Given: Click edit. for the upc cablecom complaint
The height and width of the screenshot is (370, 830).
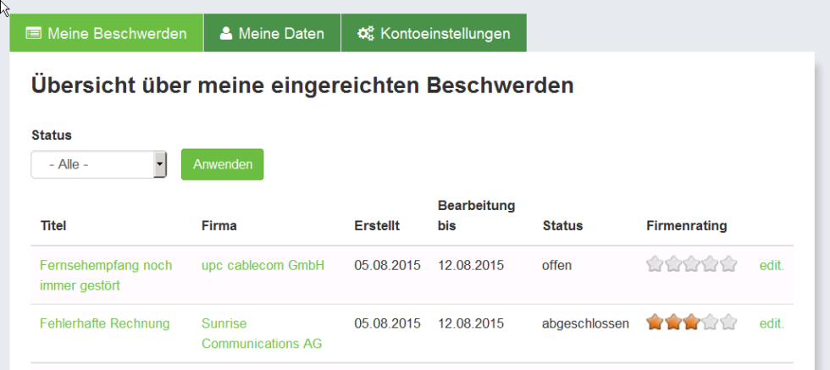Looking at the screenshot, I should [x=772, y=266].
